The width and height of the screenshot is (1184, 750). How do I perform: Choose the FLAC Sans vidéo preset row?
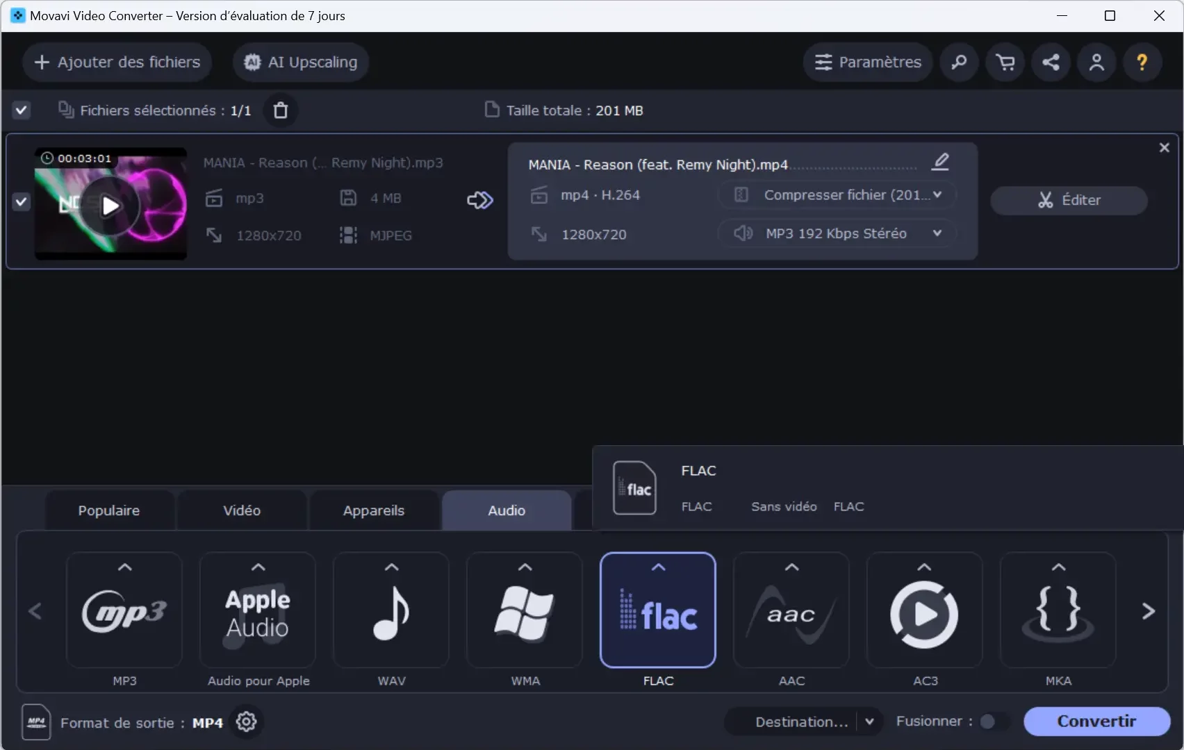click(888, 488)
